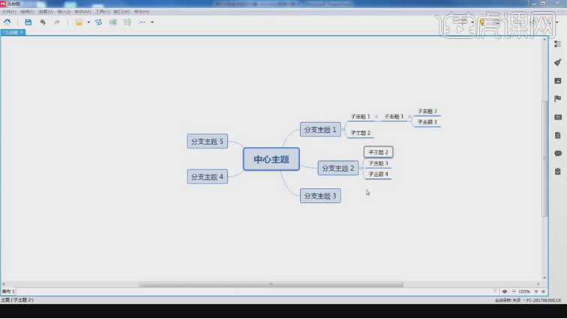Toggle the eye visibility icon in the status bar

[505, 291]
